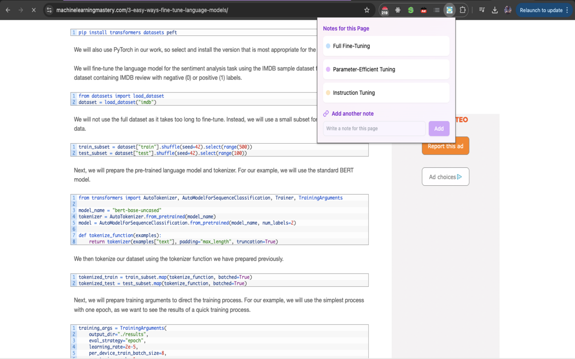Open the media playlist icon in toolbar
Viewport: 575px width, 359px height.
482,9
